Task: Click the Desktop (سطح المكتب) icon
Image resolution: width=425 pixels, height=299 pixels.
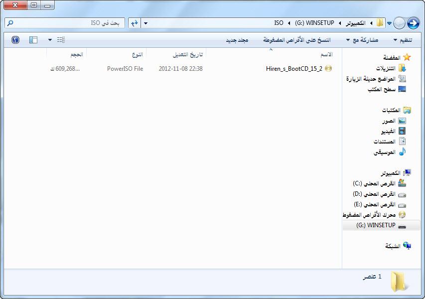Action: click(x=402, y=89)
